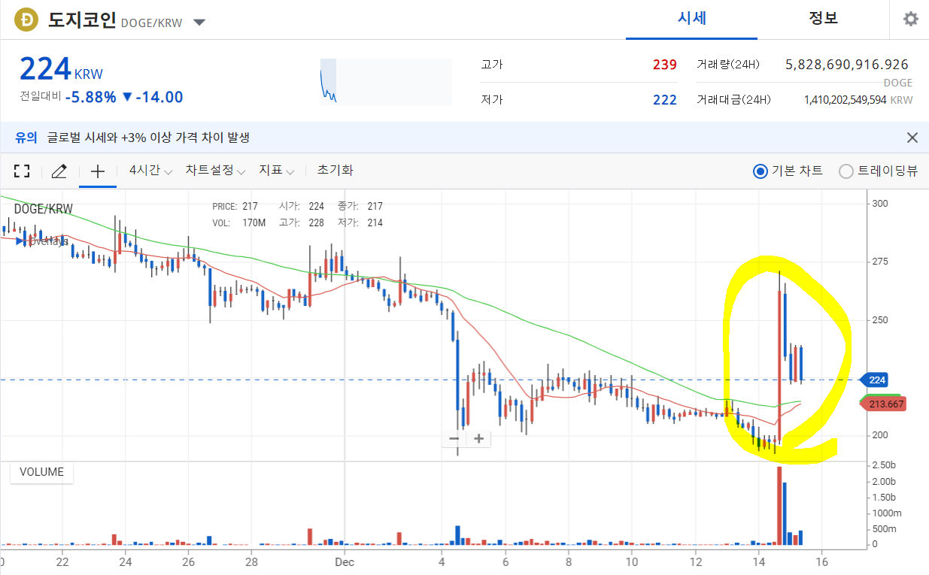Click the 글로벌 시세와 +3% 이상 가격 차이 발생 notice
This screenshot has width=929, height=575.
tap(148, 138)
